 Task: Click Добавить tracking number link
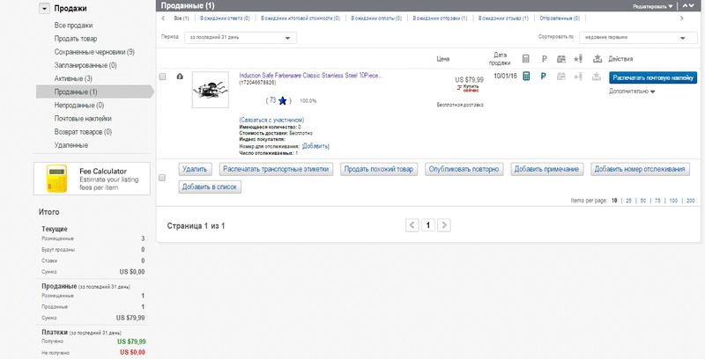coord(315,146)
